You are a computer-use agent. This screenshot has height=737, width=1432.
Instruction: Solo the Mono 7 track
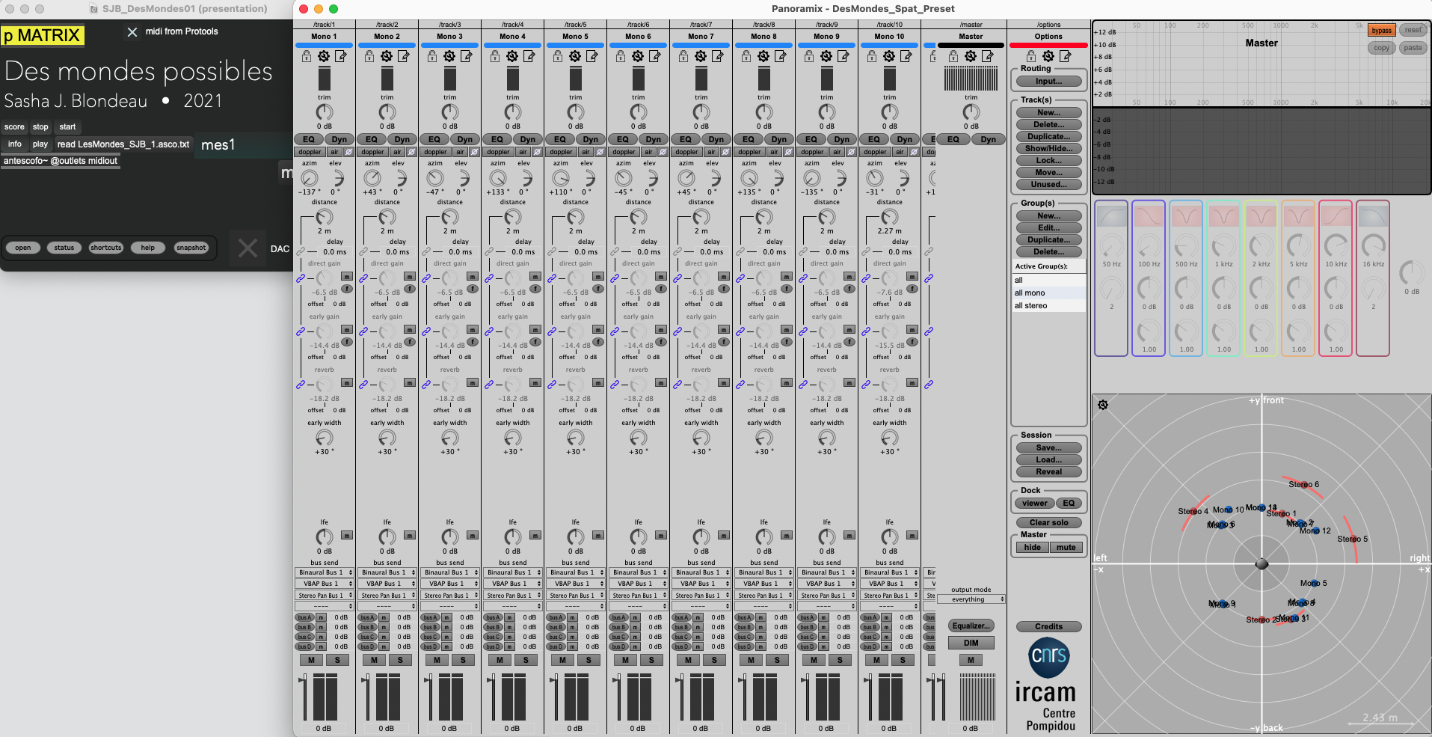point(714,660)
